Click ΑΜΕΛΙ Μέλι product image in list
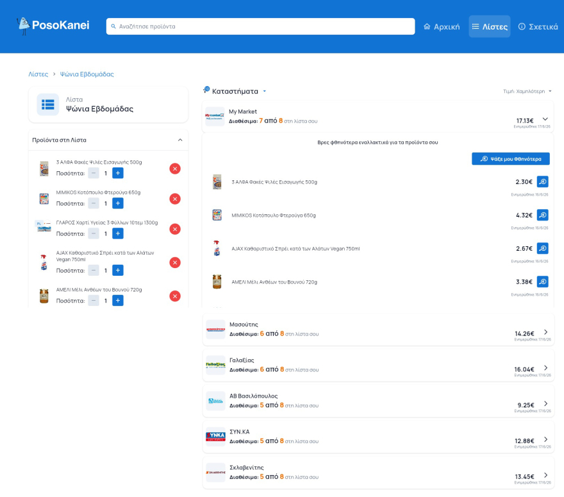The image size is (564, 497). [44, 296]
